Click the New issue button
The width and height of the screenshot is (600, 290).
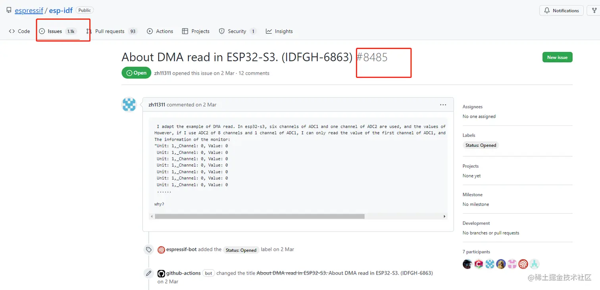point(557,58)
